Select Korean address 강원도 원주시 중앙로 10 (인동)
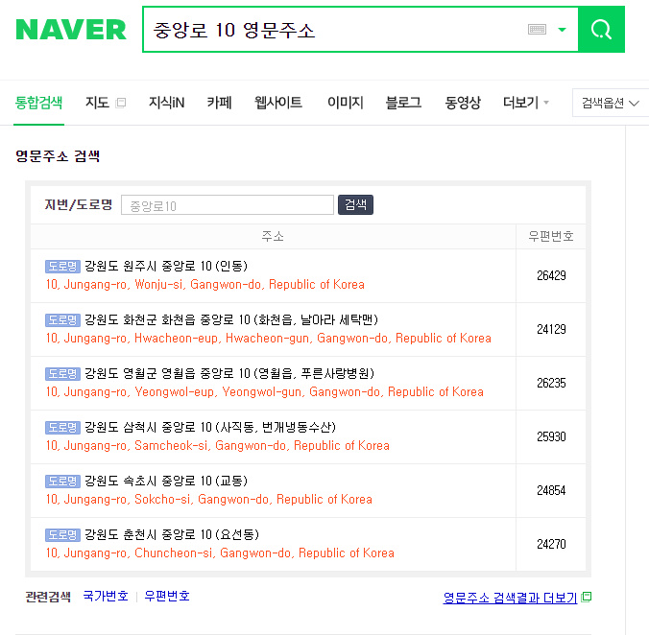Image resolution: width=649 pixels, height=635 pixels. pos(166,266)
